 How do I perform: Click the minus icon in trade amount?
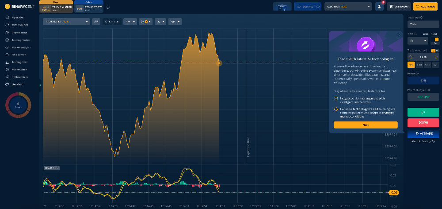click(x=410, y=57)
